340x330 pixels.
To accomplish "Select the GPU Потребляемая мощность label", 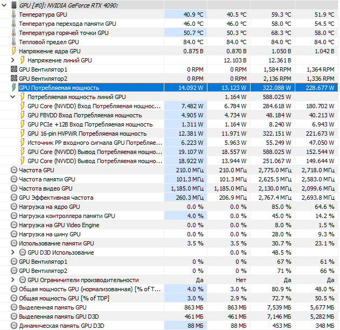I will point(59,88).
